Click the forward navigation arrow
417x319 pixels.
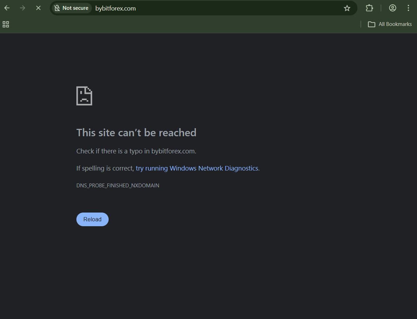[23, 8]
